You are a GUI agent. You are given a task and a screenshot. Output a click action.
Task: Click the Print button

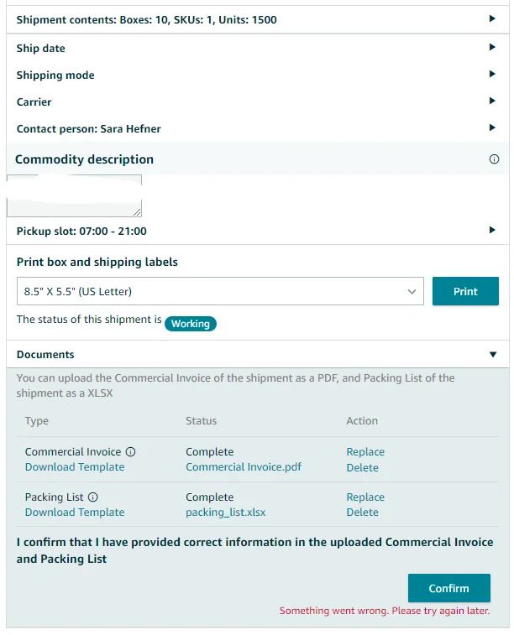[465, 291]
